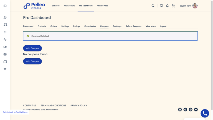Click the floating phone call button
Screen dimensions: 213x120
[x=205, y=113]
